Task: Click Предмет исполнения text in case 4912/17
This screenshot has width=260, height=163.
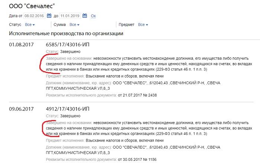Action: point(105,140)
